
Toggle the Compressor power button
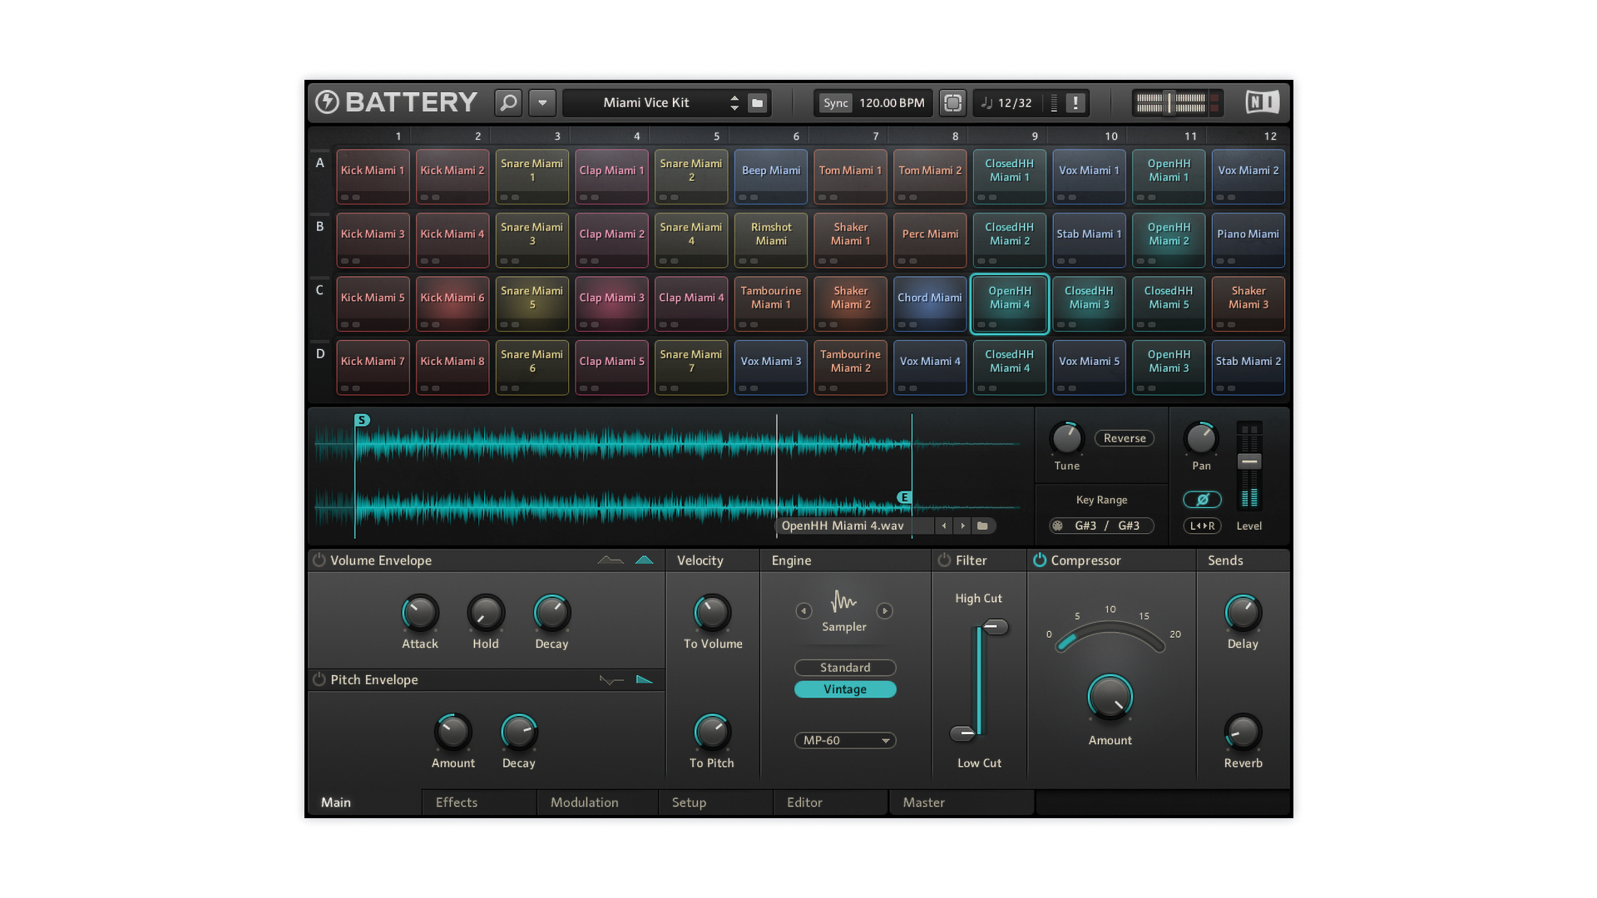click(x=1040, y=560)
